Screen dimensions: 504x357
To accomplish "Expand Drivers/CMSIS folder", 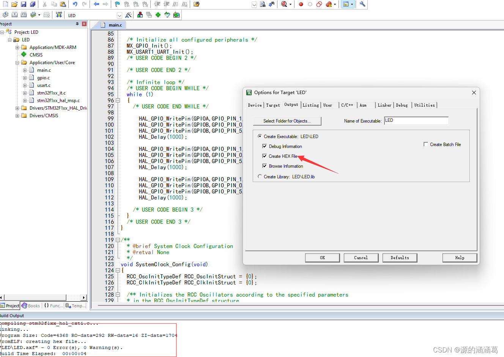I will pos(17,116).
